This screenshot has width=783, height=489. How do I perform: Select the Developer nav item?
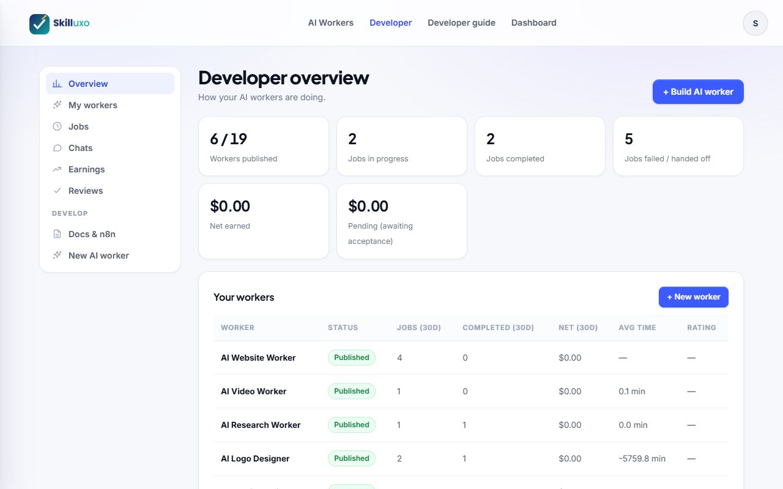pyautogui.click(x=390, y=23)
